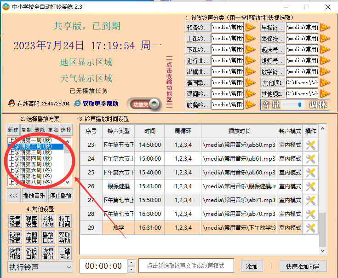Play the 预备铃 bell sound with its orange arrow
Screen dimensions: 338x278
pos(250,27)
